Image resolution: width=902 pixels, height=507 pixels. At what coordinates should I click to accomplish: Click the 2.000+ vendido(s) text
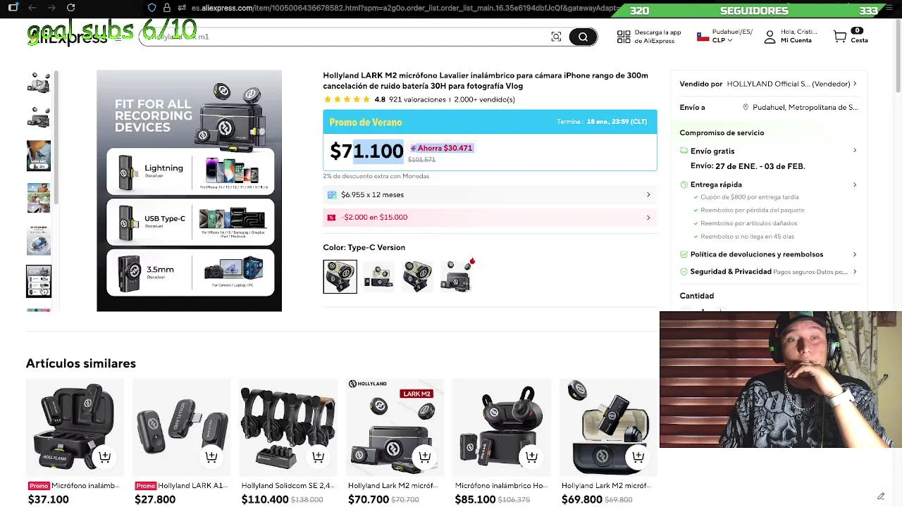(x=485, y=99)
